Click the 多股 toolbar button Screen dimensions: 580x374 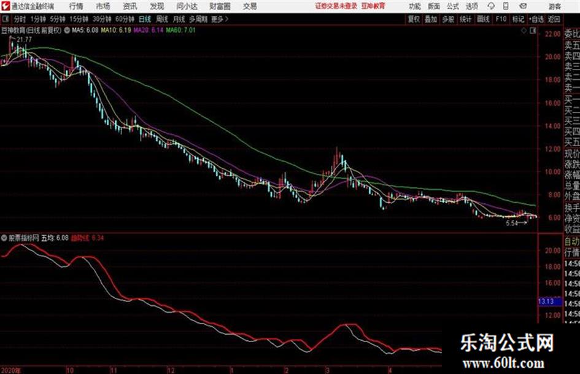pos(448,19)
